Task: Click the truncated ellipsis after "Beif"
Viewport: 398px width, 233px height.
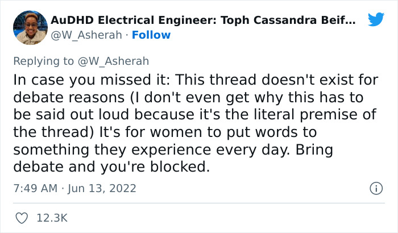Action: 351,21
